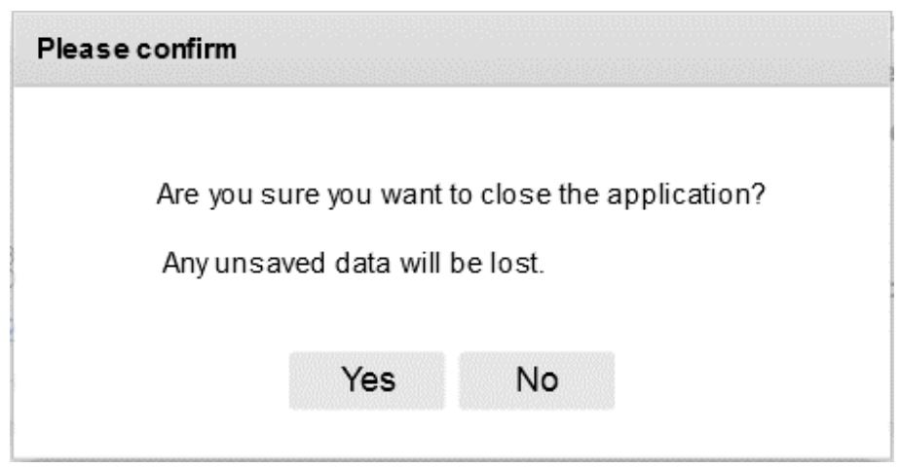Decline the close prompt via No
This screenshot has width=900, height=468.
coord(537,380)
